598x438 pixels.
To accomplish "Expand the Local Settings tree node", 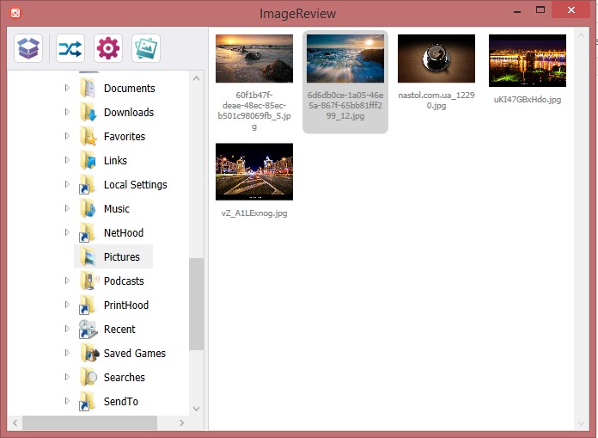I will click(x=67, y=184).
